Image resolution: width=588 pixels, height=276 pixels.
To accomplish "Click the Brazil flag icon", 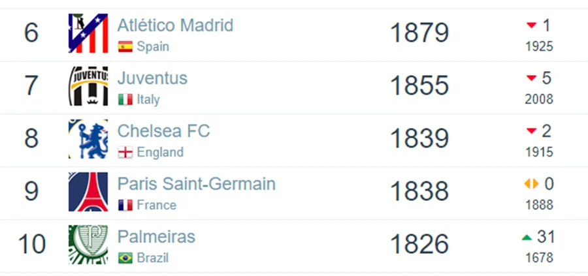I will (125, 258).
